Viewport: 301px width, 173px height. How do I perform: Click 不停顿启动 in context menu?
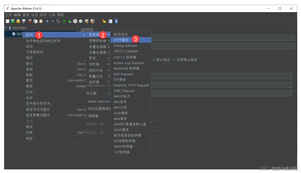point(55,52)
